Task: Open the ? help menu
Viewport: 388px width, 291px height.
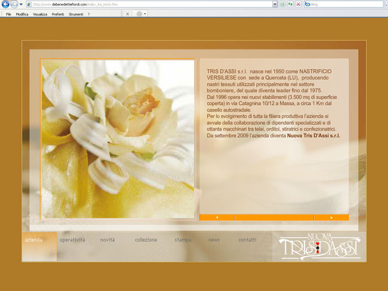Action: pos(88,14)
